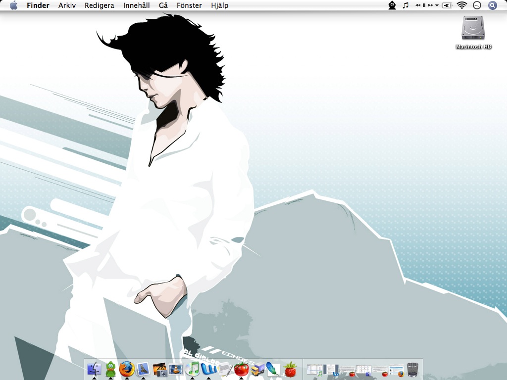
Task: Open TextEdit paper-and-pen Dock icon
Action: click(225, 369)
